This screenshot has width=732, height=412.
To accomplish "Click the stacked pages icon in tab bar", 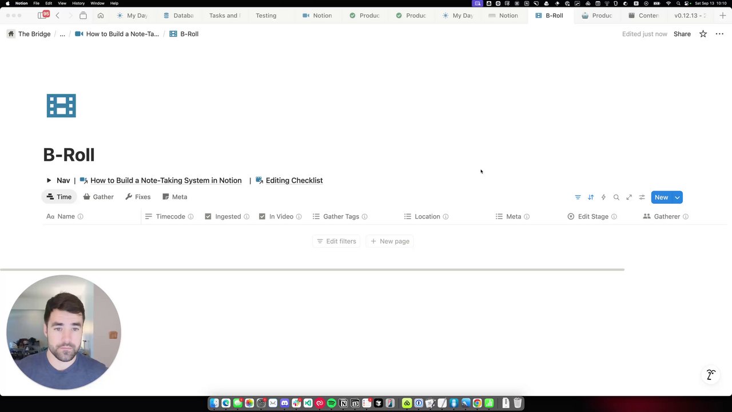I will tap(83, 15).
